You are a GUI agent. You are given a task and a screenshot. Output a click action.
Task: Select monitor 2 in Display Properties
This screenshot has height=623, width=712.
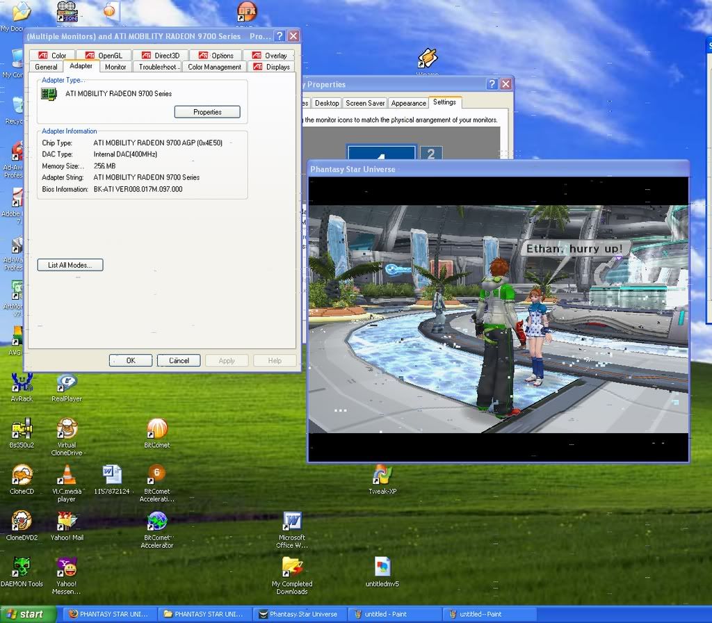point(431,153)
